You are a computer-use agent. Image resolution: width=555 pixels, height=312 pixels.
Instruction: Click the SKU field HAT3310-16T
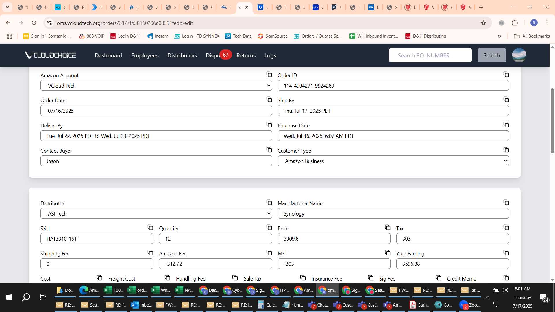coord(97,239)
